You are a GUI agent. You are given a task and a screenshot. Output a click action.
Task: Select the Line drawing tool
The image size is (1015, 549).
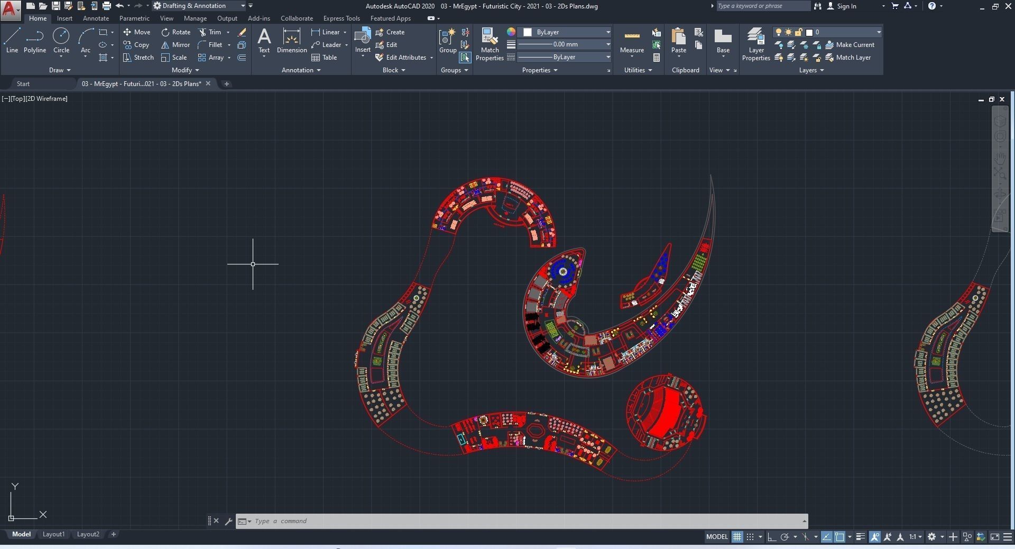12,41
